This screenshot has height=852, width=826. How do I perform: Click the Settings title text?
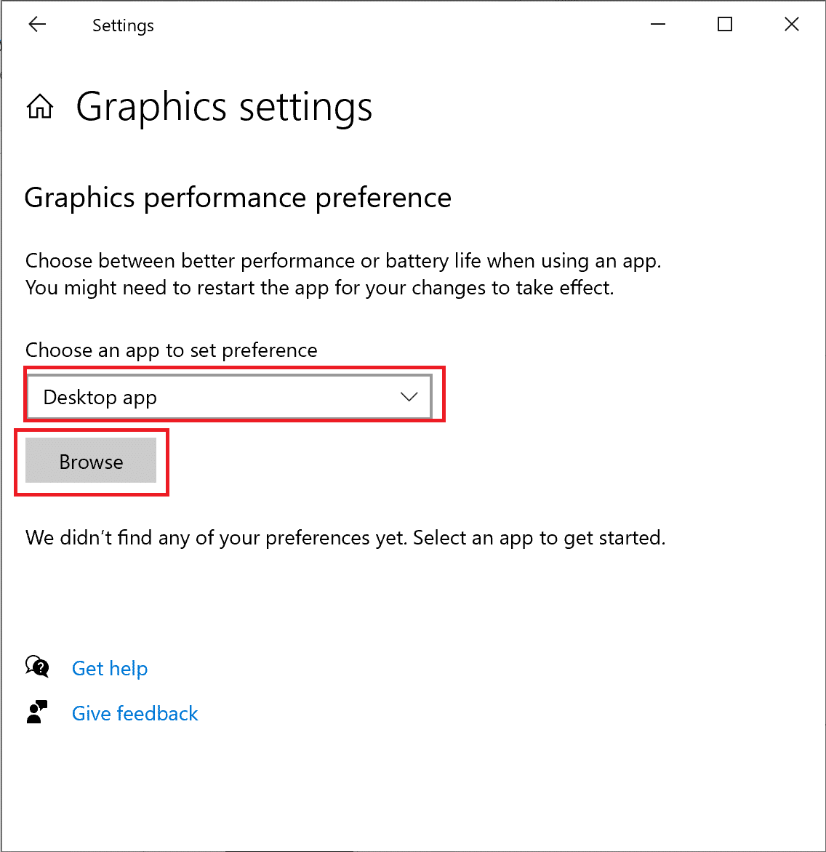coord(122,25)
